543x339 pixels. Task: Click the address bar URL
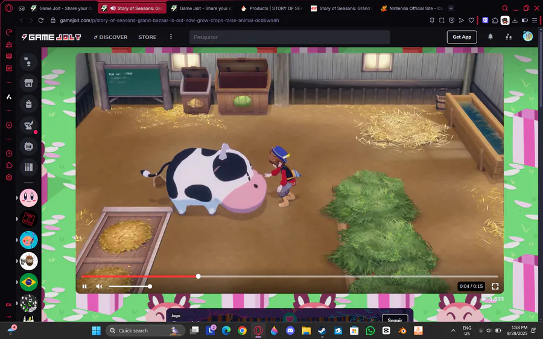(170, 21)
